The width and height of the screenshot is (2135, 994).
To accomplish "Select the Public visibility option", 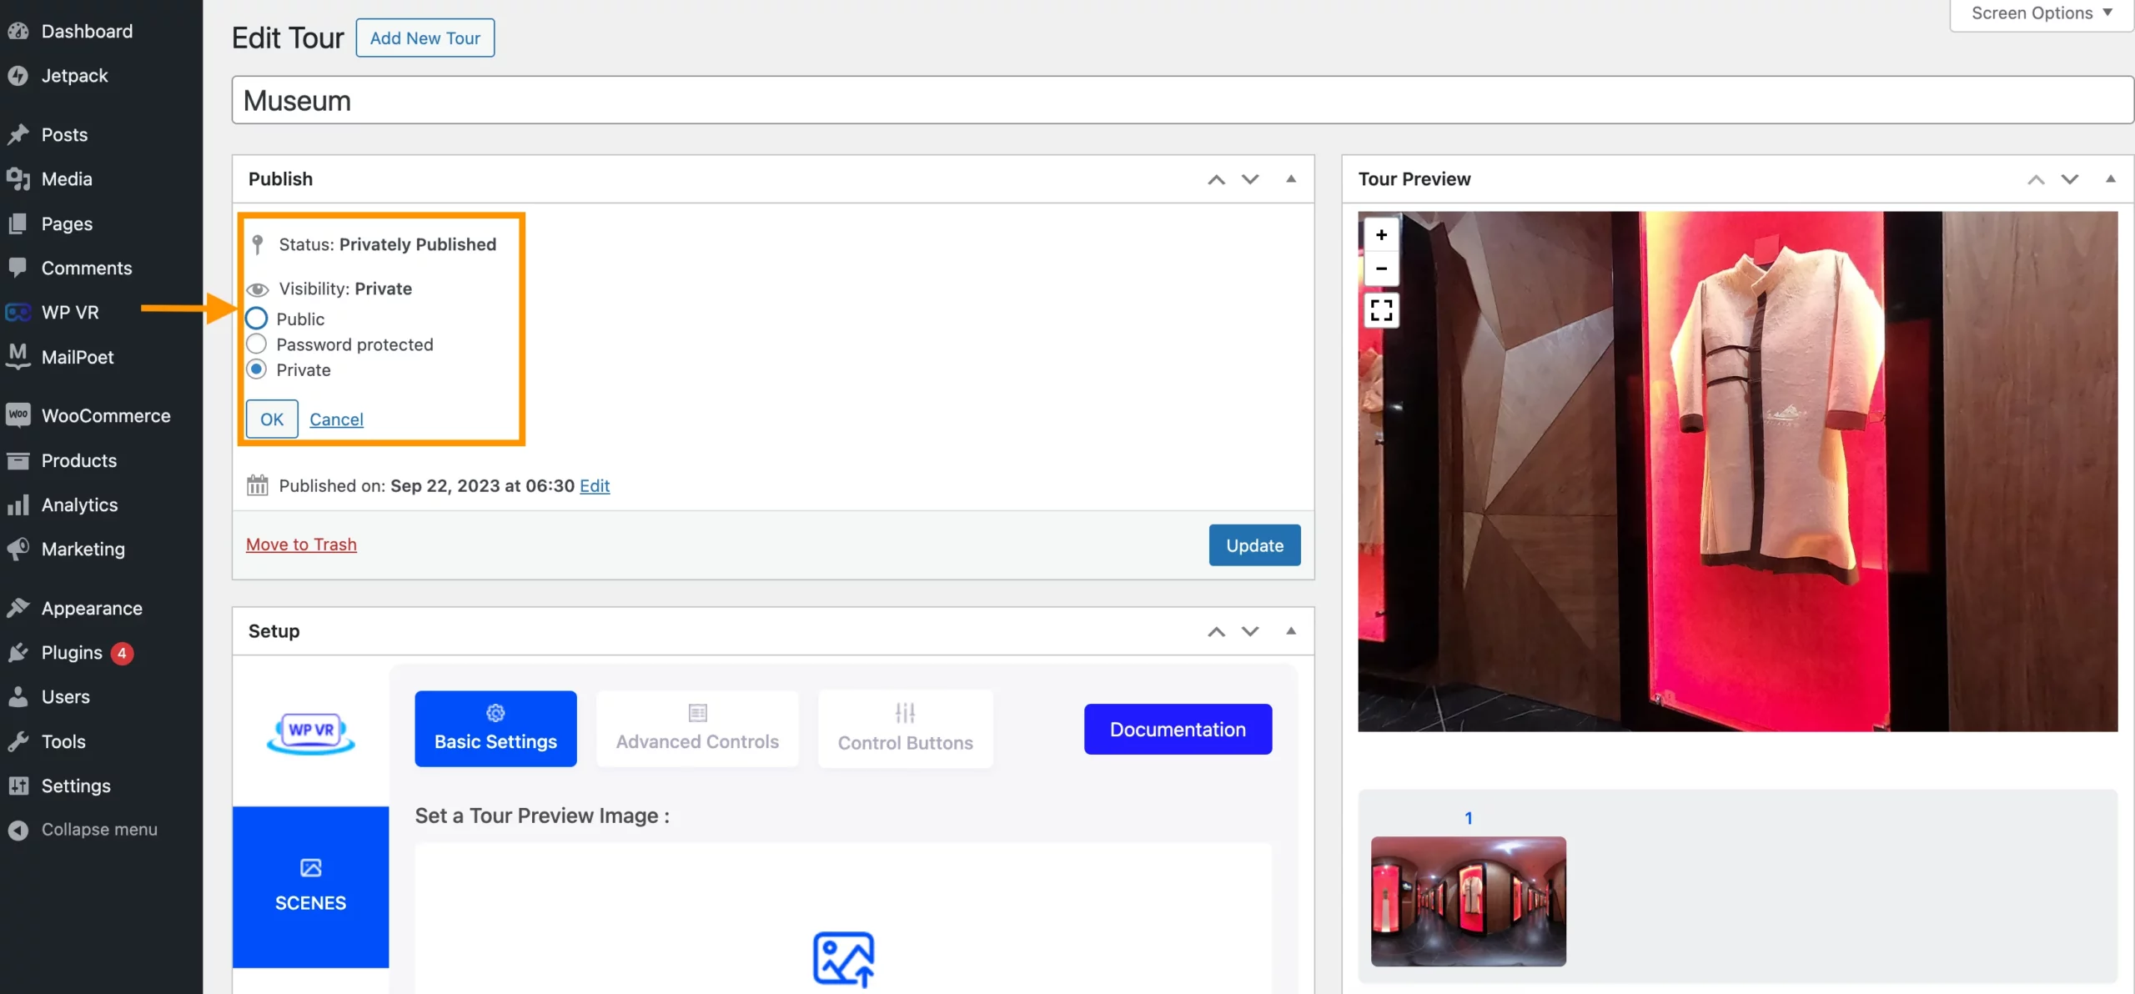I will pyautogui.click(x=257, y=319).
